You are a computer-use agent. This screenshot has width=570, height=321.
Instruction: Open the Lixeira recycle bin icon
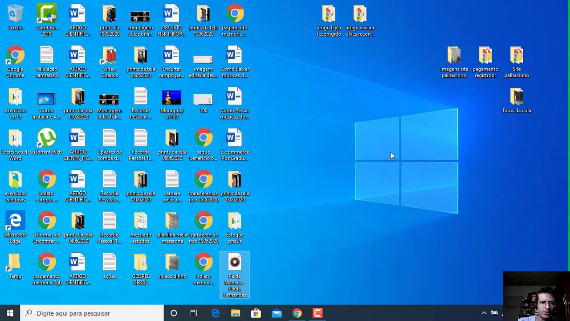pos(15,18)
